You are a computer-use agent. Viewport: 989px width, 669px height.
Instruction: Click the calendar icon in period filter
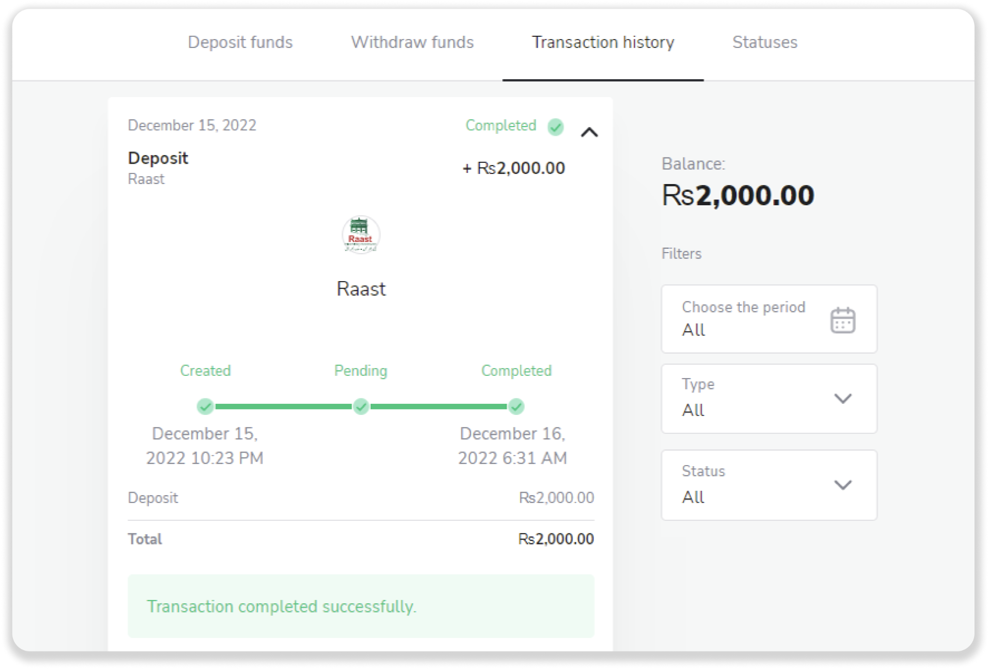(x=843, y=320)
